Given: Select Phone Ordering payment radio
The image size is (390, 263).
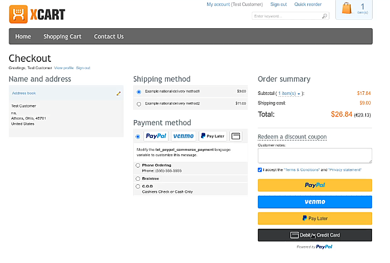Looking at the screenshot, I should [138, 165].
